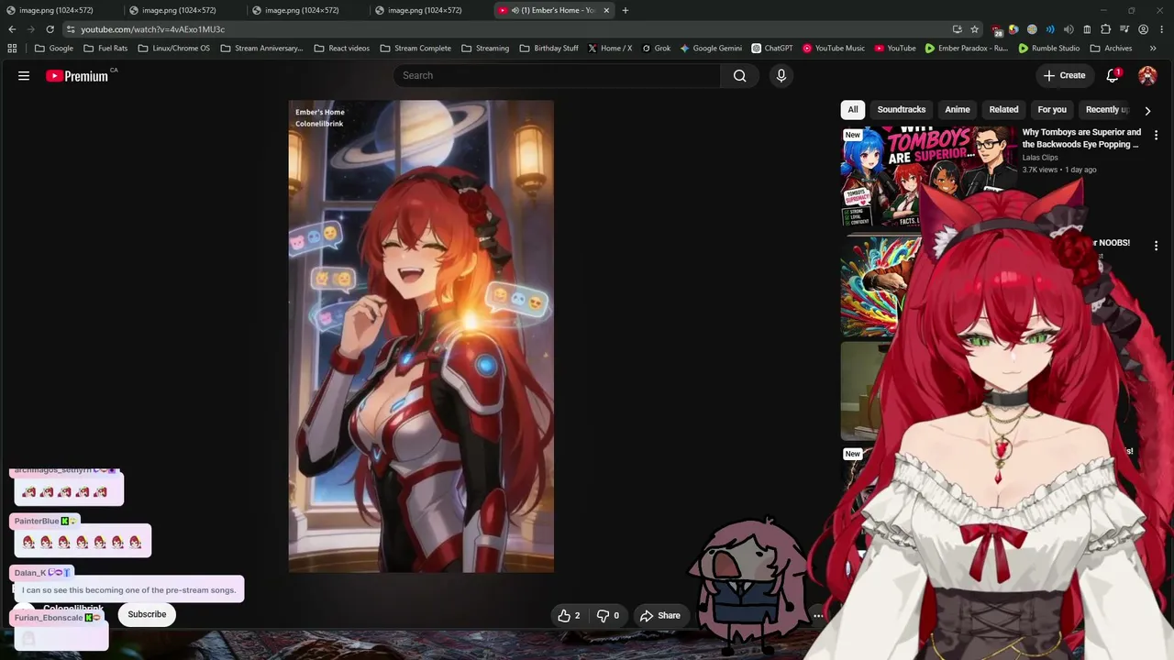This screenshot has height=660, width=1174.
Task: Select the All filter chip
Action: (x=853, y=110)
